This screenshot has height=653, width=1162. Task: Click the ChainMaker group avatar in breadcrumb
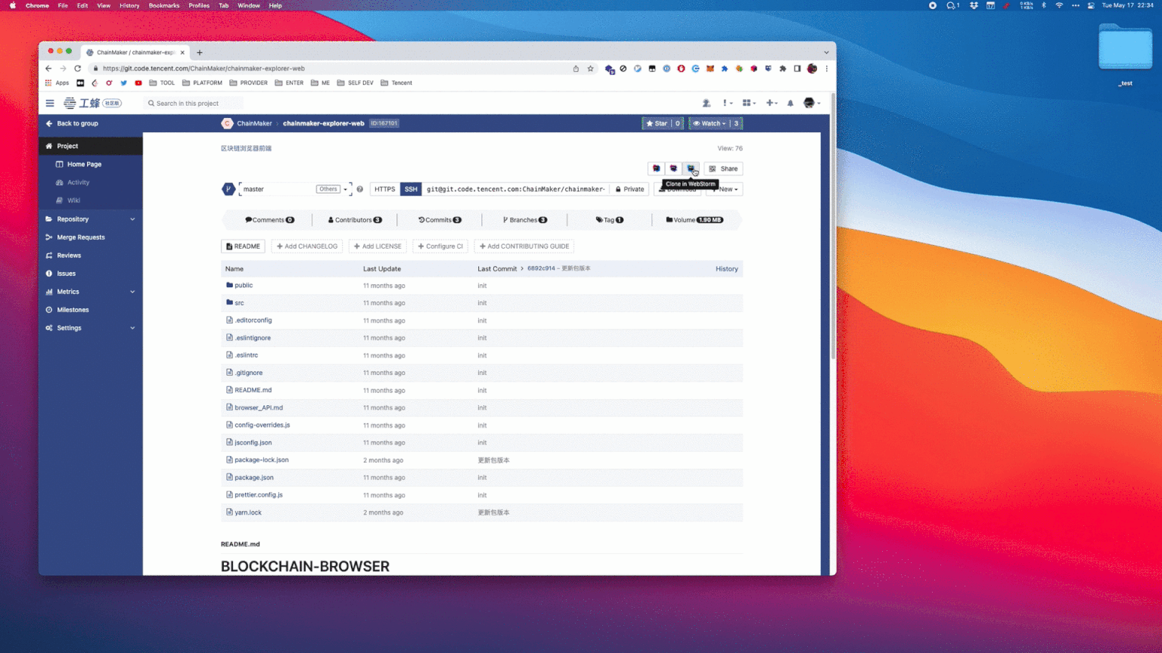[227, 123]
